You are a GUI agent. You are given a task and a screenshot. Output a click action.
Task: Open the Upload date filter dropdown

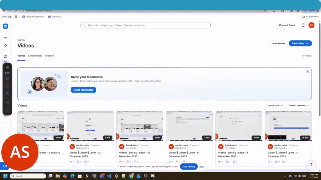275,106
